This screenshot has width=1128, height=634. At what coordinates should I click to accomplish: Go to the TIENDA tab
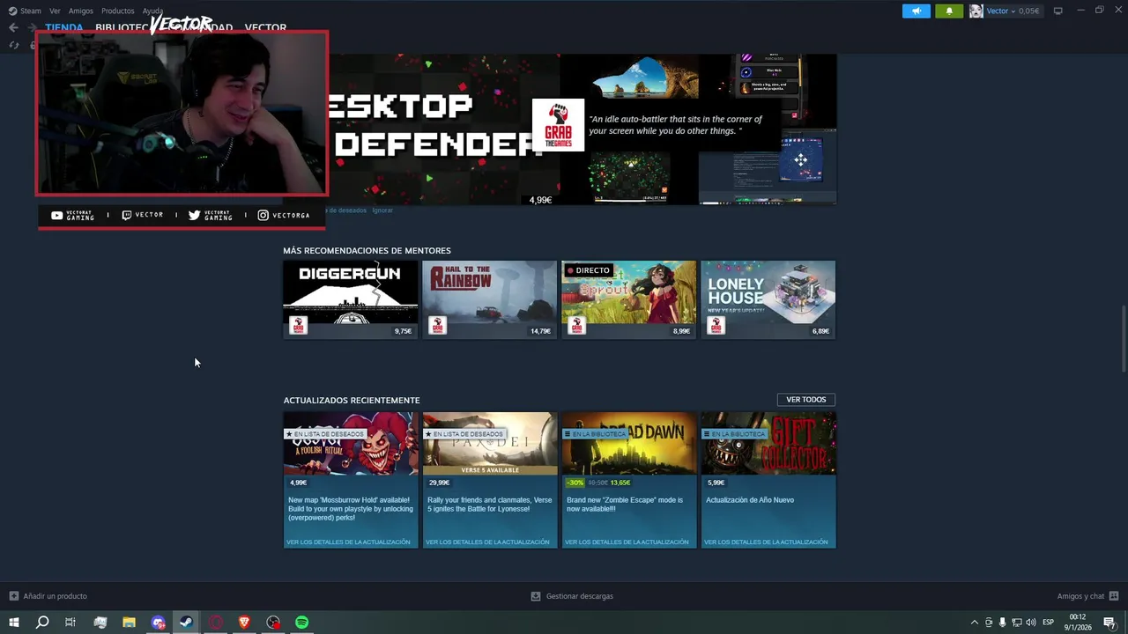click(x=63, y=27)
